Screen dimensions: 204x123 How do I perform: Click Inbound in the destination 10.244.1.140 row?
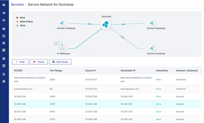[x=180, y=119]
